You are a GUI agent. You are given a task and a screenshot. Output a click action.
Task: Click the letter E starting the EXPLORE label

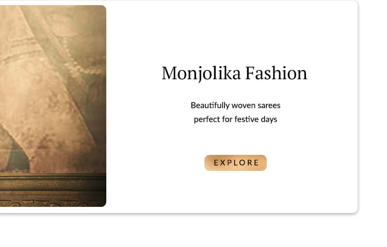(x=216, y=163)
